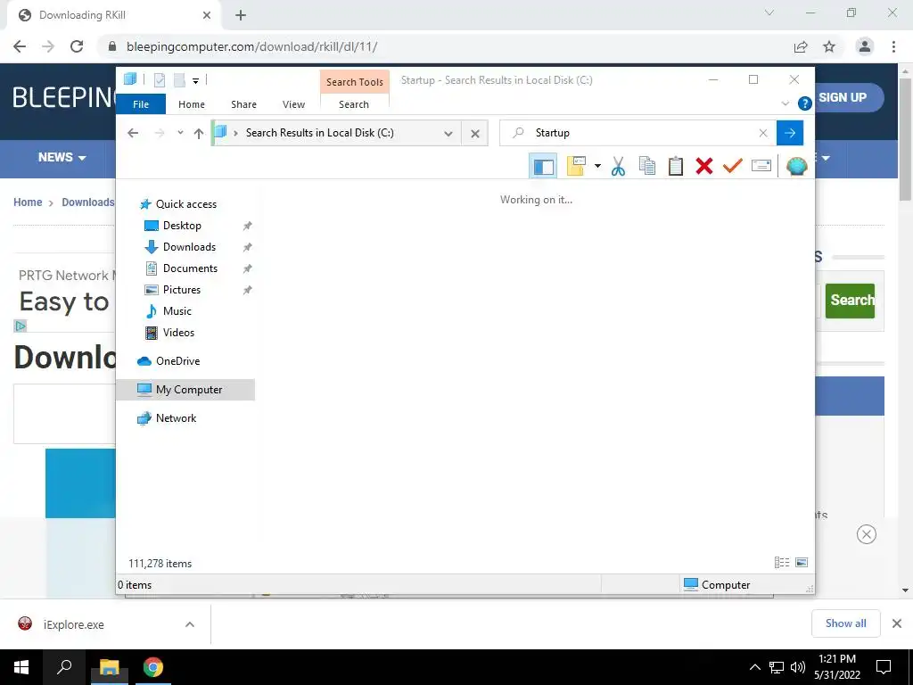The width and height of the screenshot is (913, 685).
Task: Click the Chrome share page icon
Action: (x=801, y=46)
